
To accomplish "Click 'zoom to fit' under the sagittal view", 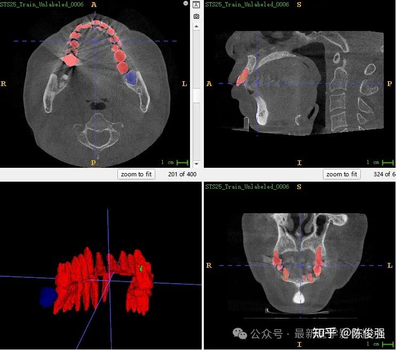I will click(x=342, y=174).
